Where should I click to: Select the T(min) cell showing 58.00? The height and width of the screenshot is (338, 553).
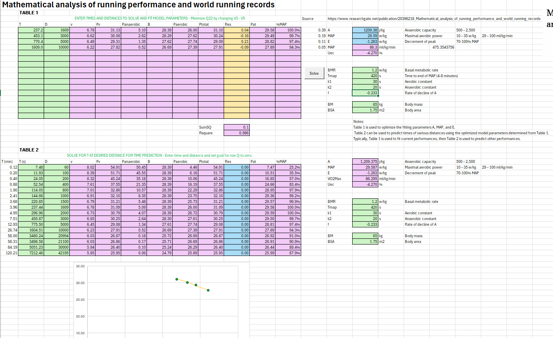point(9,236)
